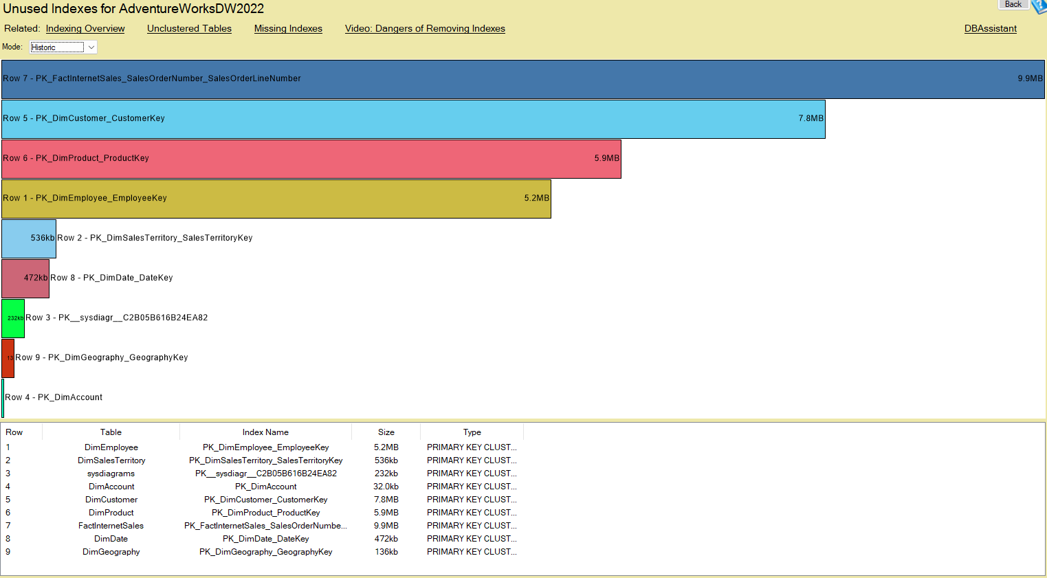Select the PK_FactInternetSales 9.9MB bar

[x=522, y=79]
